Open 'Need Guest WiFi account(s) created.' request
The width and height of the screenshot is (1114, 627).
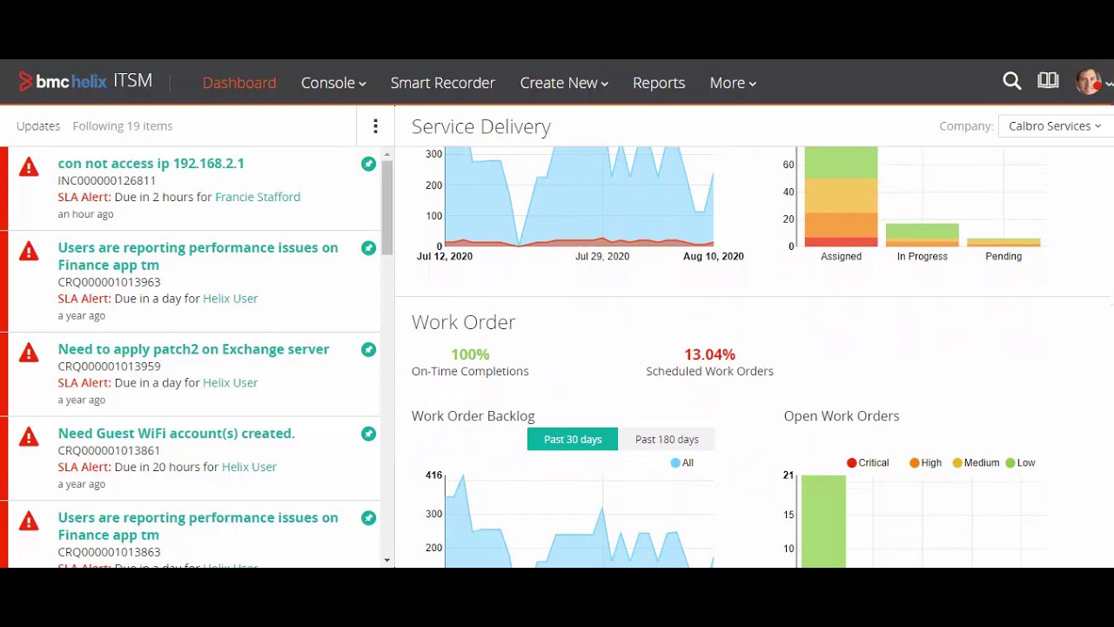177,434
